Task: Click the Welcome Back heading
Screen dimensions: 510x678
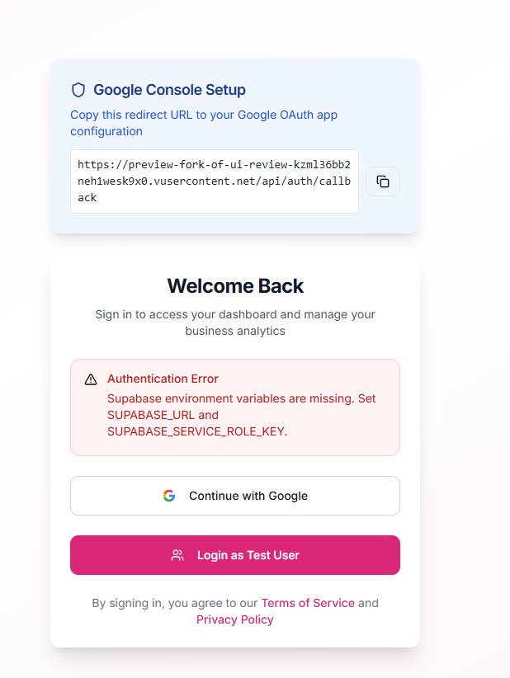Action: pos(235,286)
